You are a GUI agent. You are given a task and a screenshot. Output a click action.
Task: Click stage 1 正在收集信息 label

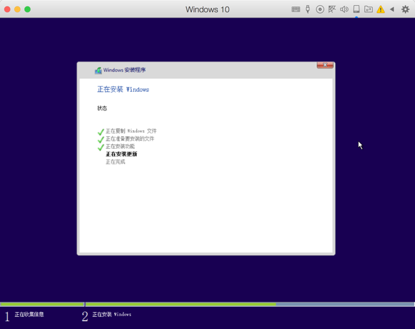[29, 315]
